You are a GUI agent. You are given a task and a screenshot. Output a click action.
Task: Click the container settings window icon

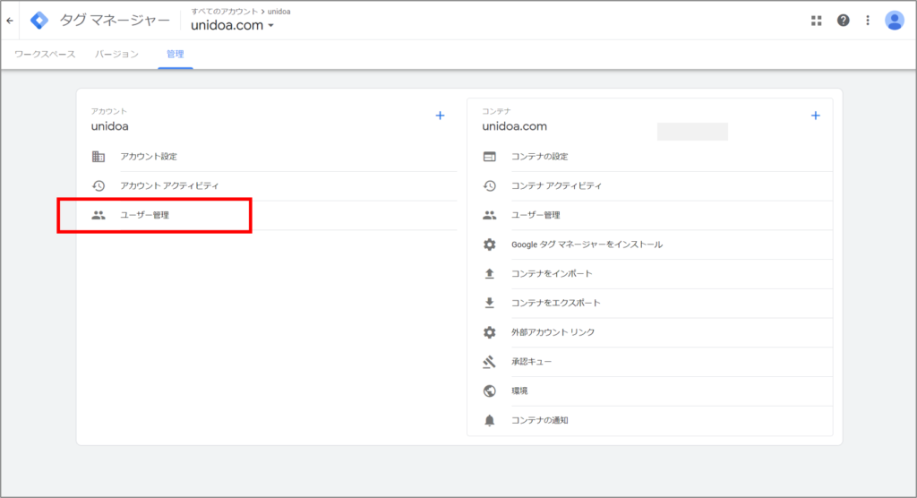(490, 157)
